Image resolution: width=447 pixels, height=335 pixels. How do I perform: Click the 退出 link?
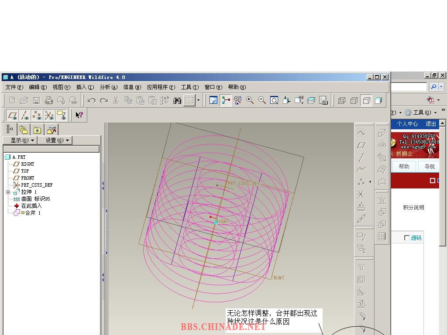[431, 124]
